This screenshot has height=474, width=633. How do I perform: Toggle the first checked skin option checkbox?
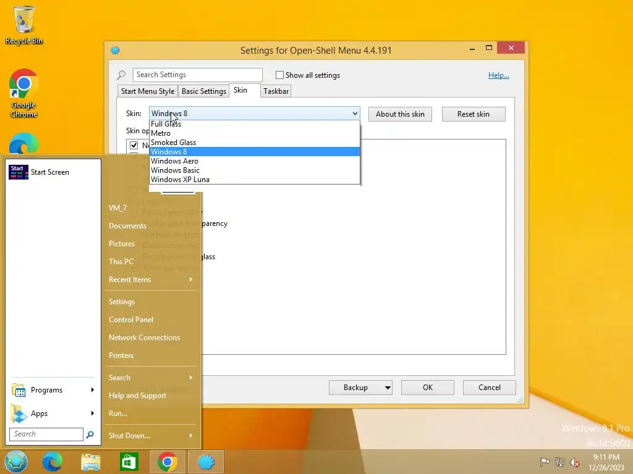[x=134, y=145]
